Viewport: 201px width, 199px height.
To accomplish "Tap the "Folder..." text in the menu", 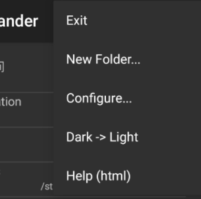I will tap(118, 59).
